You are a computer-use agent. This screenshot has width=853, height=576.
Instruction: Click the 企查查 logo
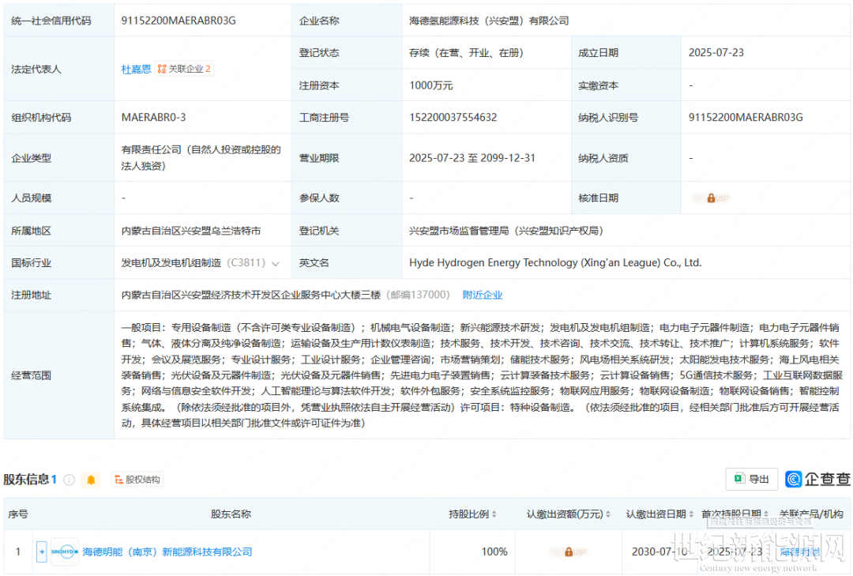(818, 479)
